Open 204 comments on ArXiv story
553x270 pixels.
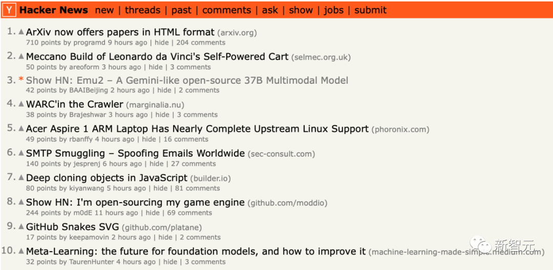click(201, 43)
